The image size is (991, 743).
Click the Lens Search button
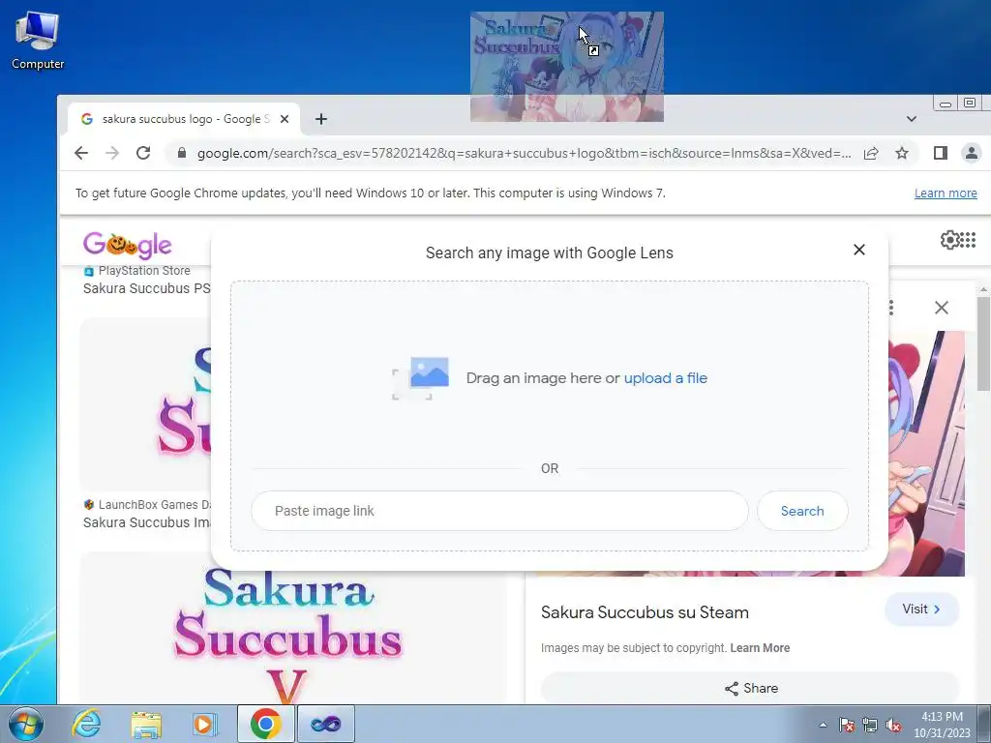802,511
